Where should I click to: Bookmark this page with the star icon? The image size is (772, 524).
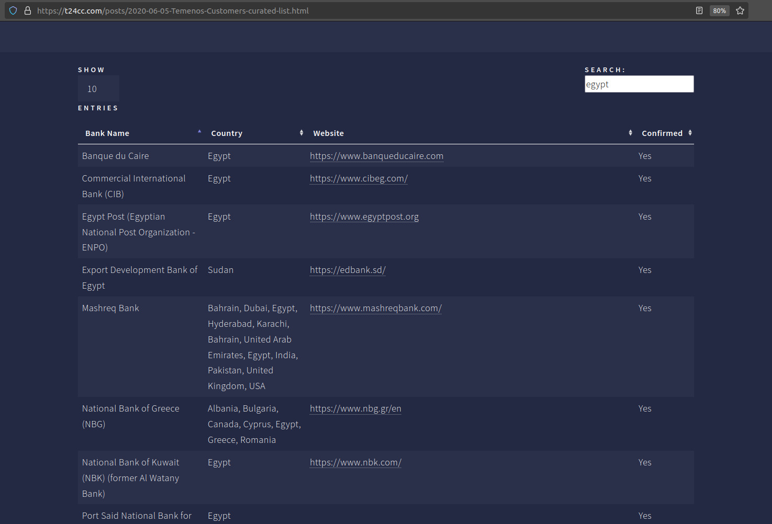[x=740, y=10]
